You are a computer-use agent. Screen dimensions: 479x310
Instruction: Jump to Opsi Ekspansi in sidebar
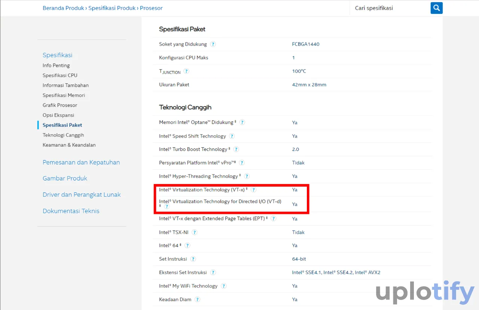(58, 115)
